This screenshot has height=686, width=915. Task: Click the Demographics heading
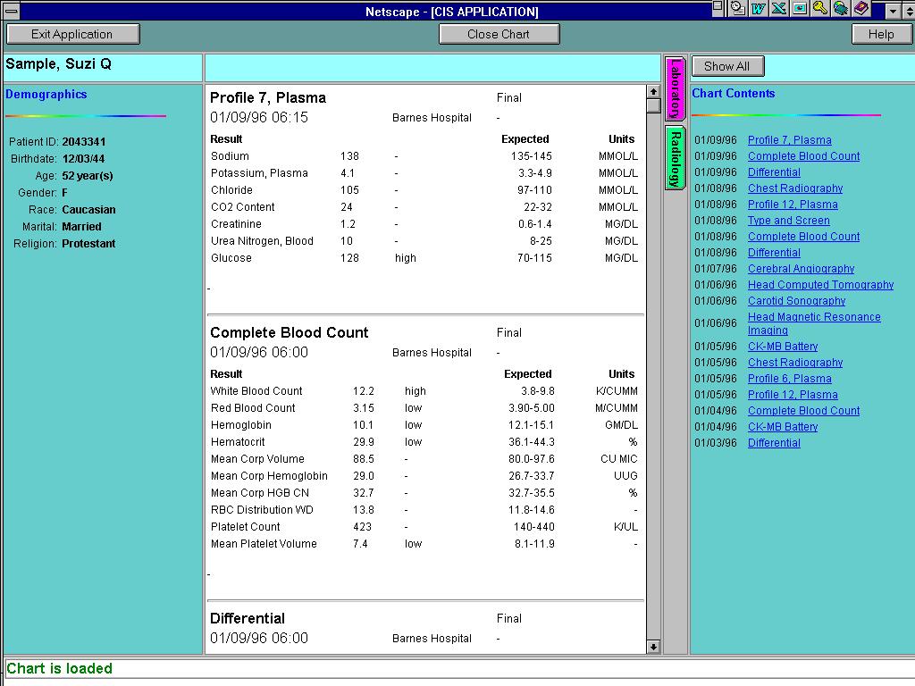(x=46, y=94)
